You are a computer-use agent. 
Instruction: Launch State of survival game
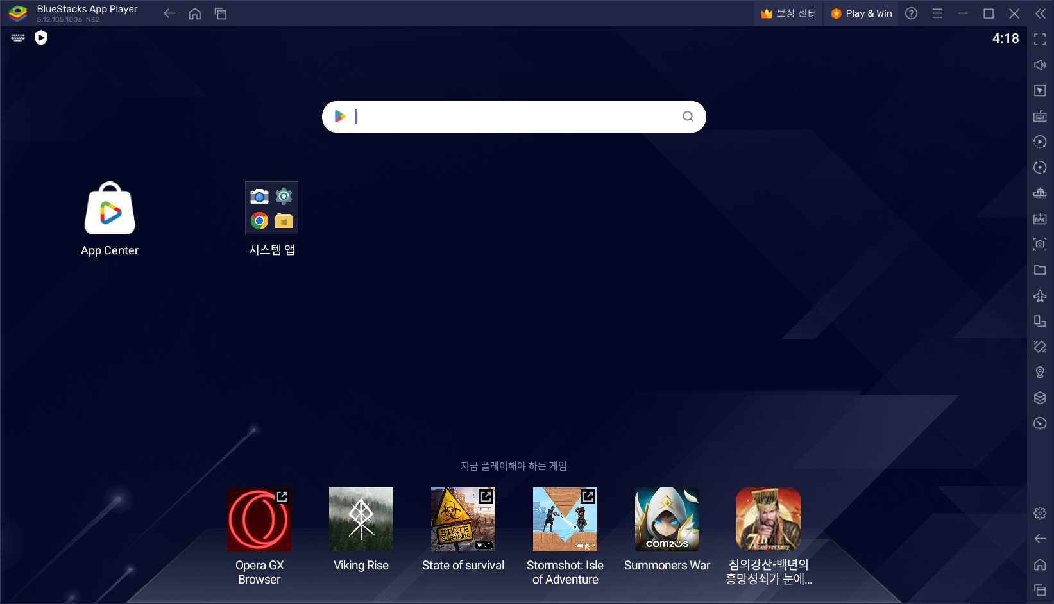463,519
